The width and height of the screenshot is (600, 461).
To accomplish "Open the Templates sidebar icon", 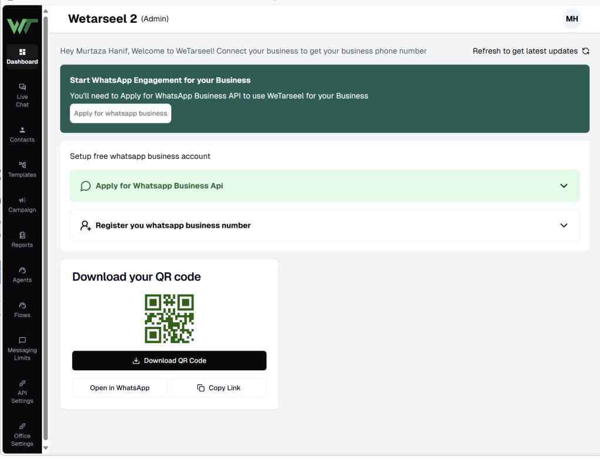I will tap(22, 165).
